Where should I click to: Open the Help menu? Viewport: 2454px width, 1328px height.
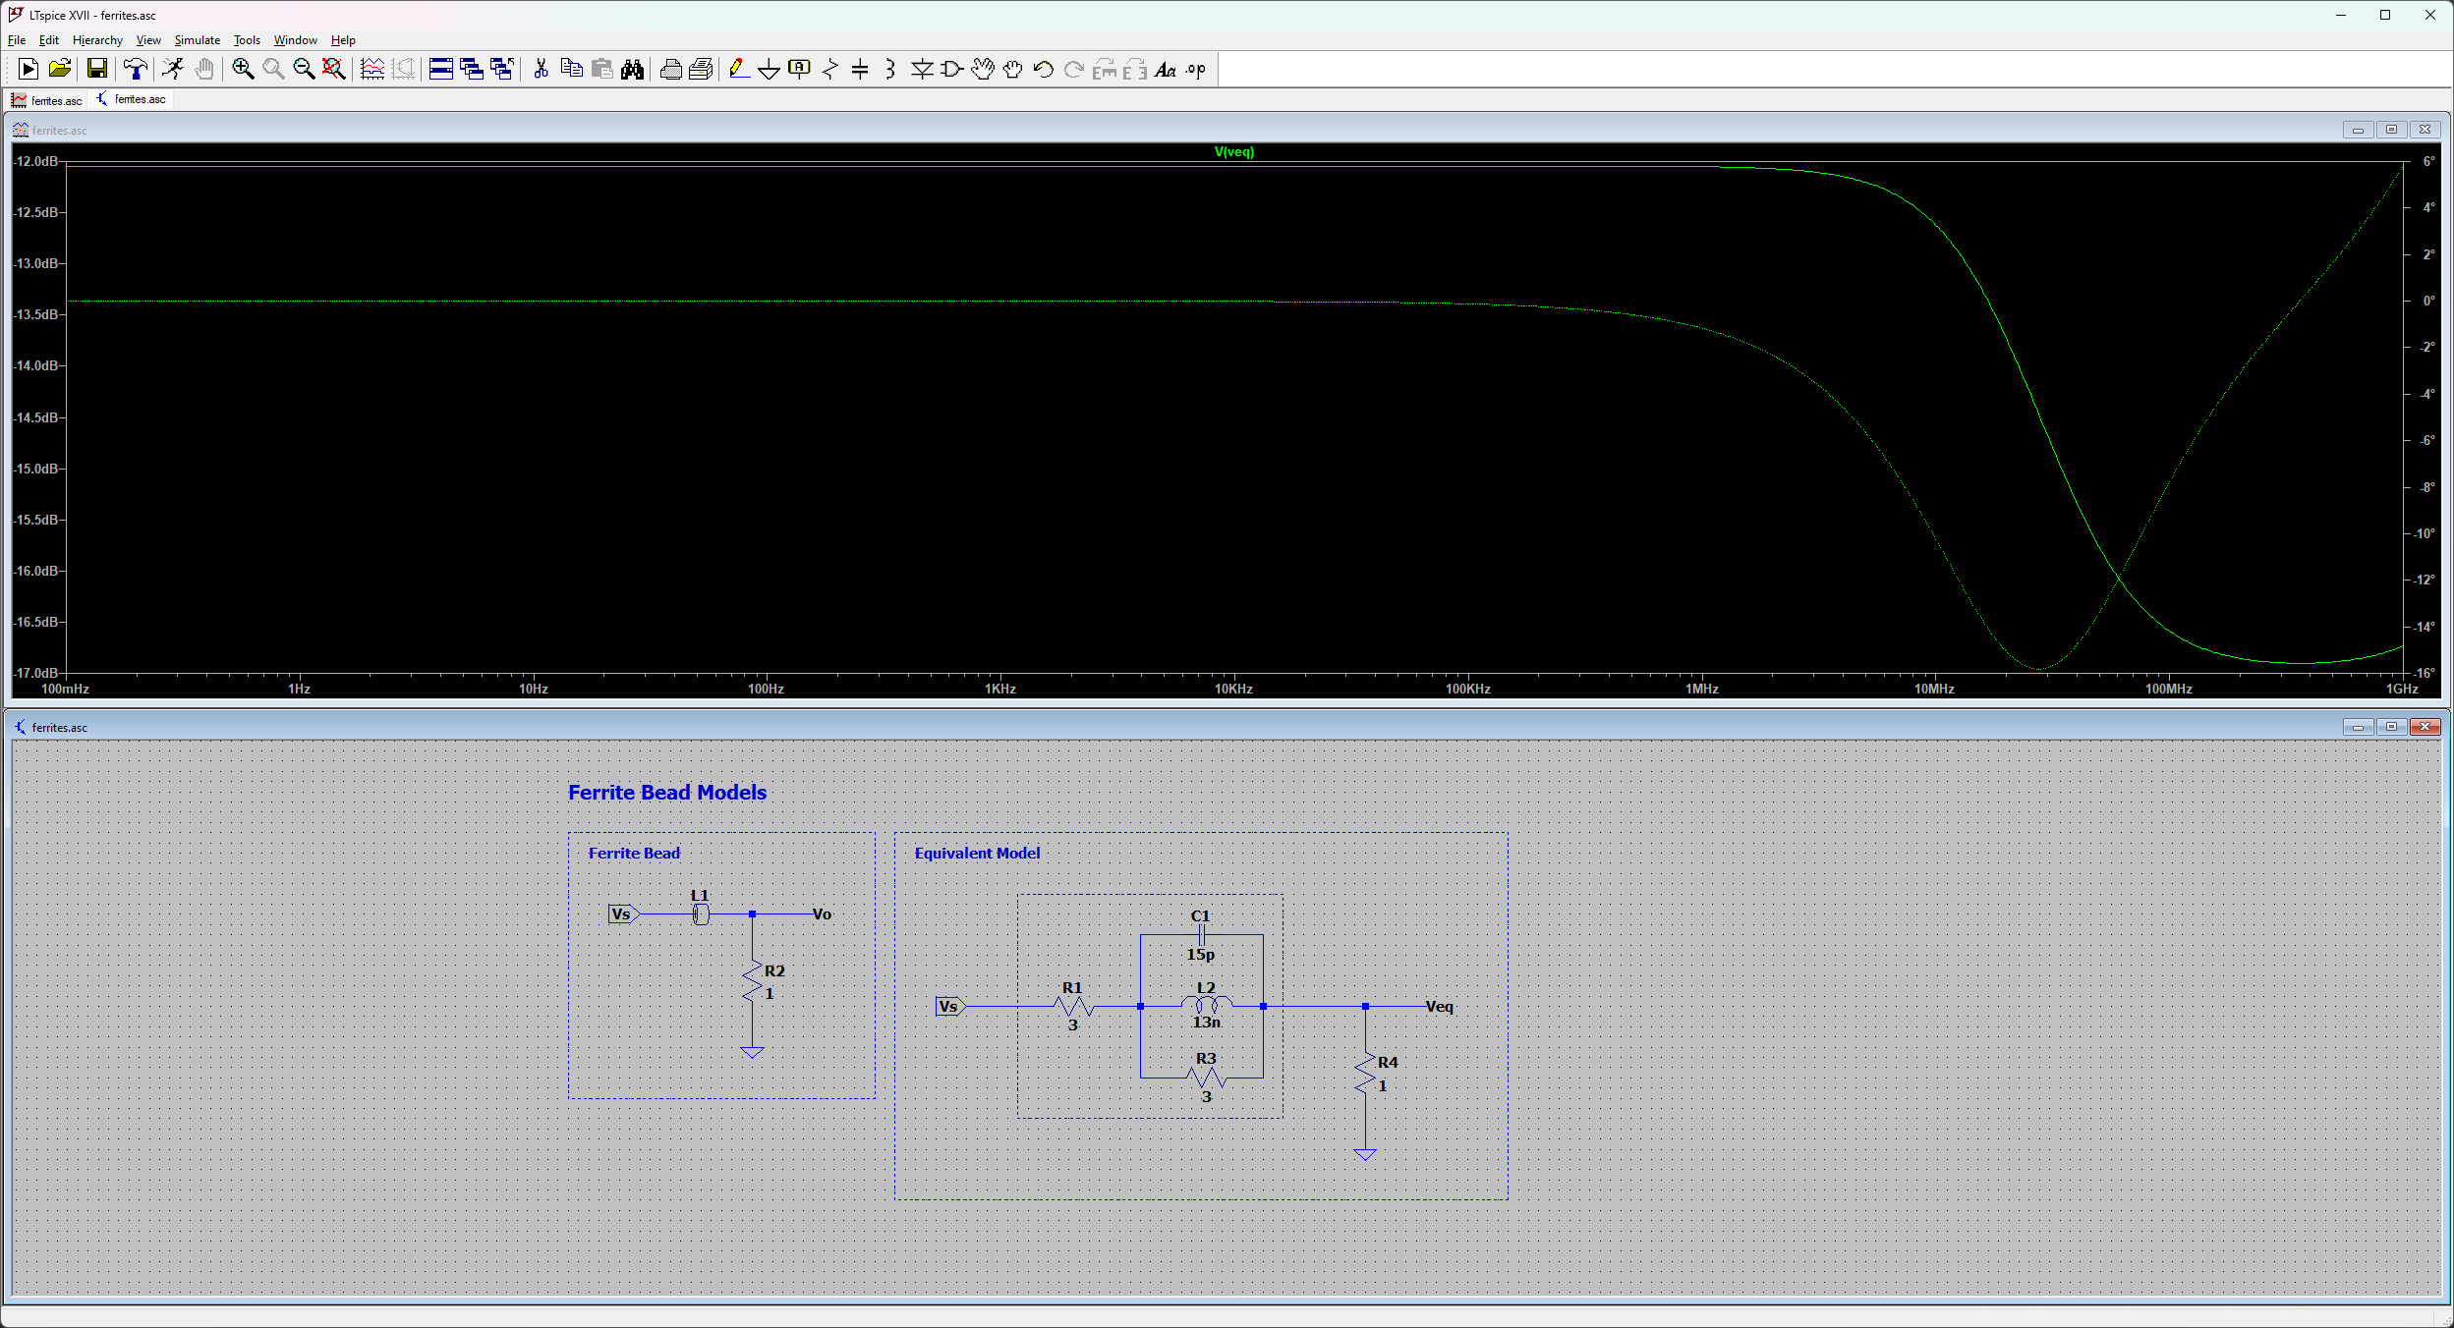[x=343, y=40]
